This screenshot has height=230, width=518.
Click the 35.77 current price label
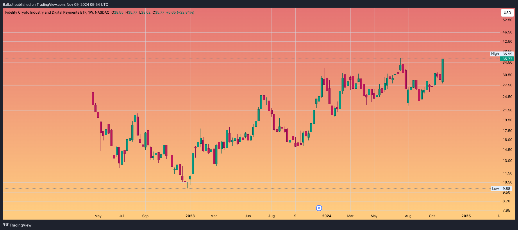507,59
